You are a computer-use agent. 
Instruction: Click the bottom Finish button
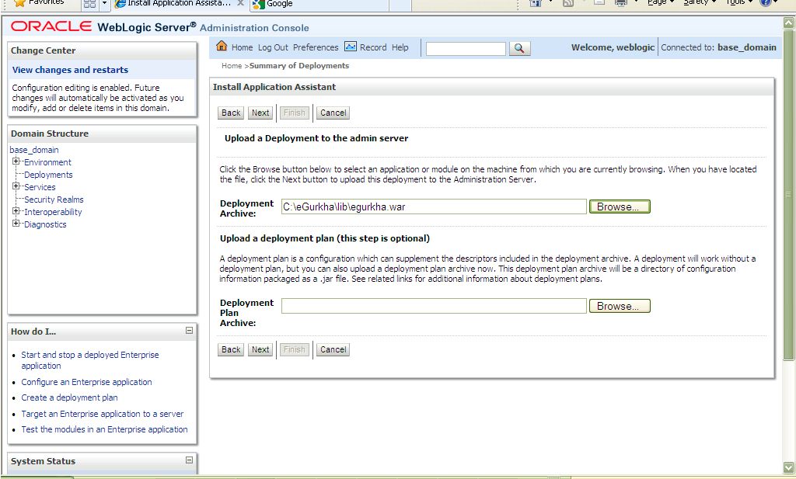click(294, 349)
